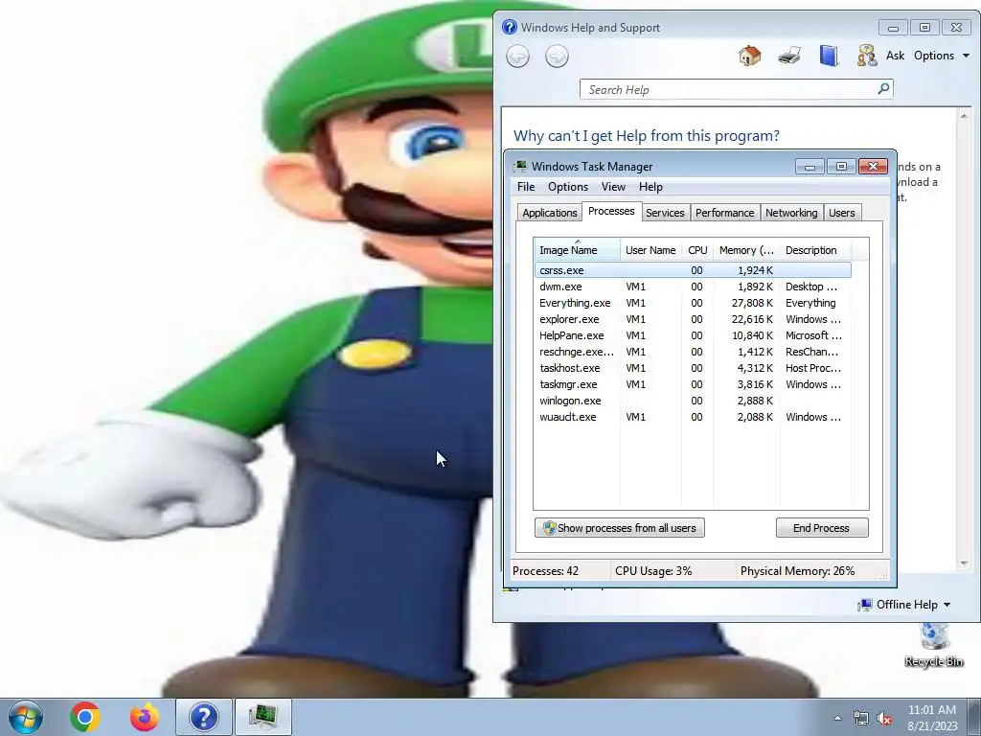Maximize the Windows Help and Support window
Image resolution: width=981 pixels, height=736 pixels.
(924, 28)
